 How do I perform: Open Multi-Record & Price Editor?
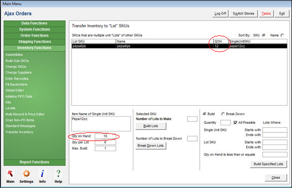(x=25, y=114)
